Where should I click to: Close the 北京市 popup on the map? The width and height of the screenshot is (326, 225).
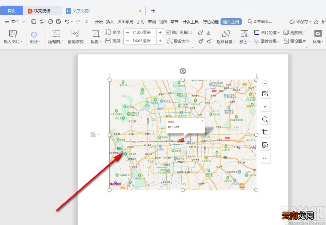tap(202, 120)
